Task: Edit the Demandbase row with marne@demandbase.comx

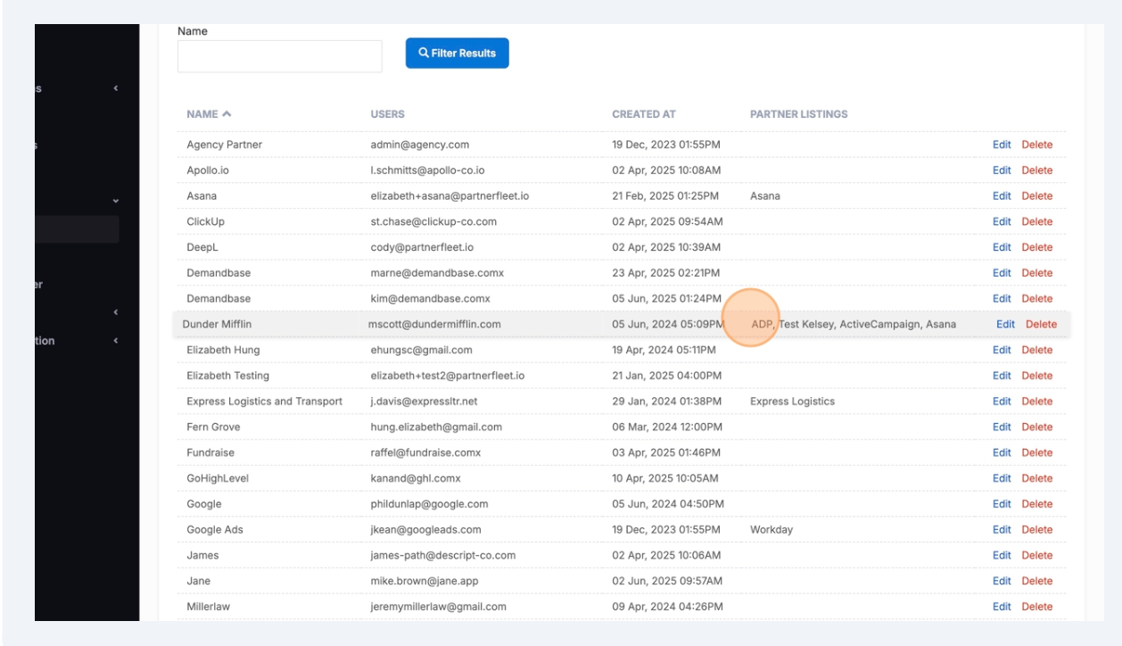Action: tap(1002, 273)
